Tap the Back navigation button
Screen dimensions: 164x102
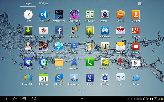[x=5, y=99]
